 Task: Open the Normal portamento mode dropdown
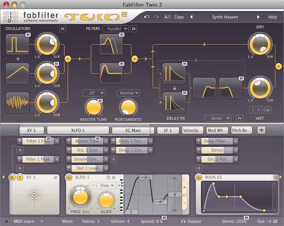point(129,93)
